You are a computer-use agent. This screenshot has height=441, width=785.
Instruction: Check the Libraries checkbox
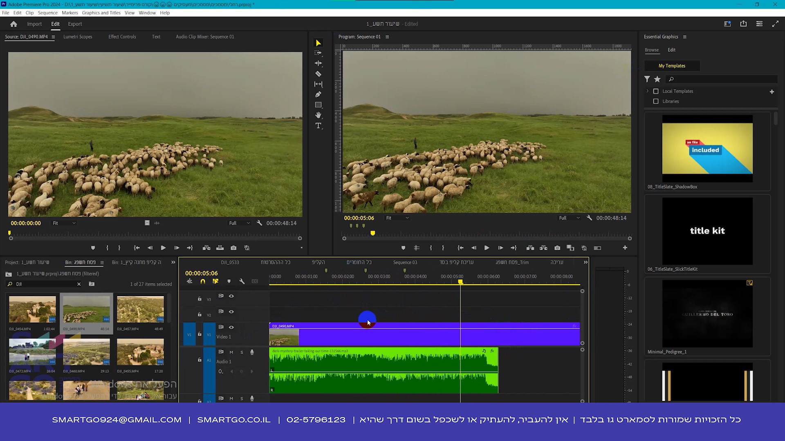(656, 101)
